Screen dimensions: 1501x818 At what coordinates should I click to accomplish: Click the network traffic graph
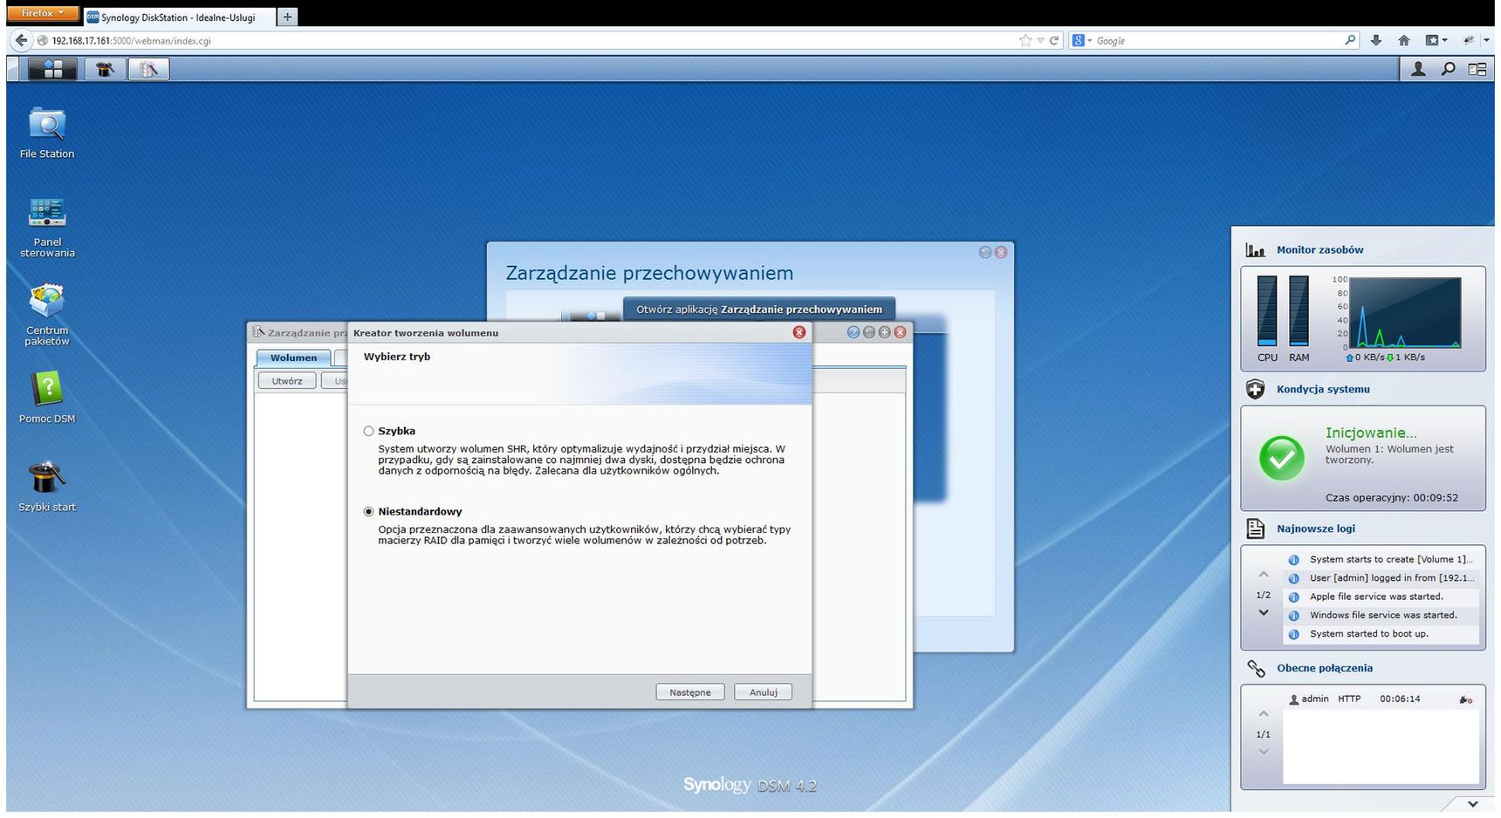tap(1405, 313)
